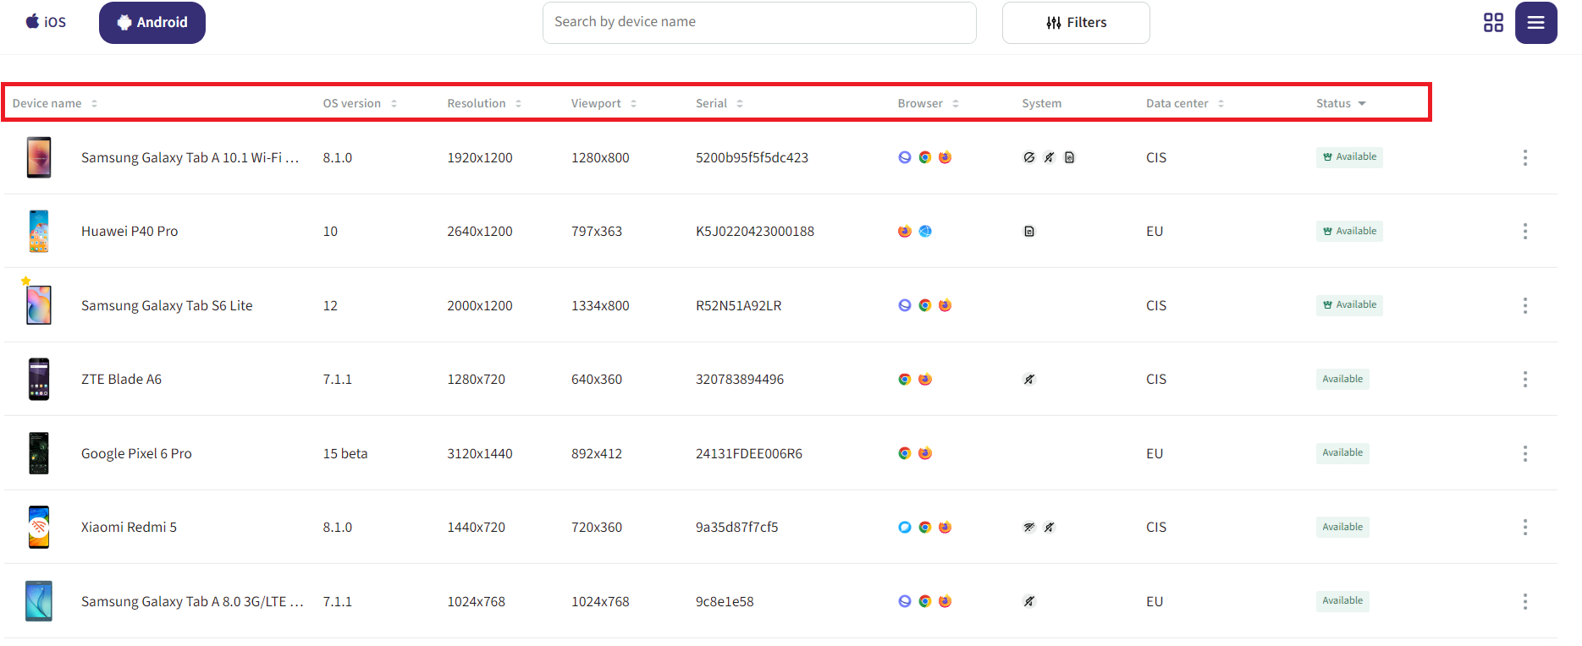Click the 15 beta OS version cell
Screen dimensions: 1582x646
[345, 453]
